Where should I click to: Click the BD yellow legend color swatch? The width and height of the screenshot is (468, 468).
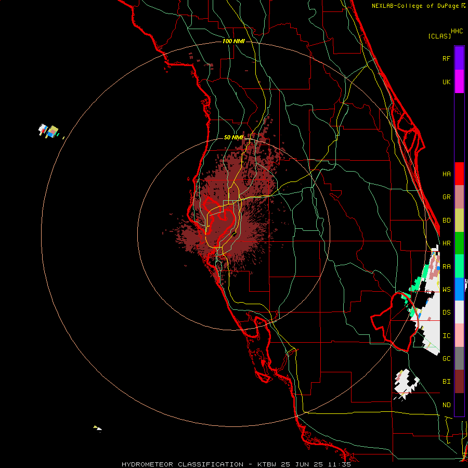pyautogui.click(x=459, y=220)
